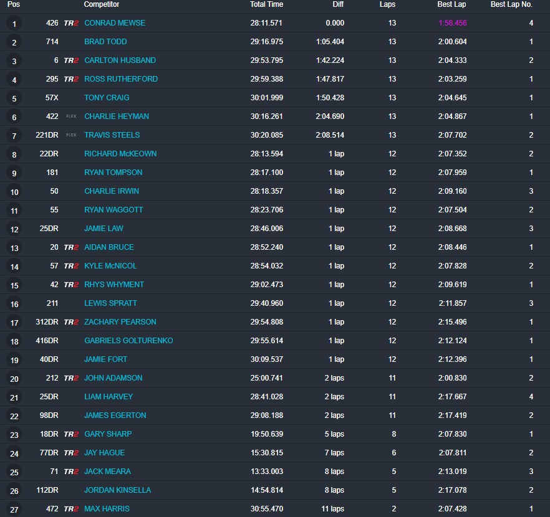Click the TR2 badge beside Aidan Bruce
Viewport: 550px width, 517px height.
pos(71,247)
